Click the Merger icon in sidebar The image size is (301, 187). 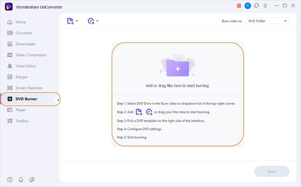pyautogui.click(x=10, y=77)
